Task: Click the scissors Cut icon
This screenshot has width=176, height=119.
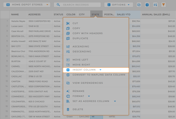Action: [x=68, y=23]
